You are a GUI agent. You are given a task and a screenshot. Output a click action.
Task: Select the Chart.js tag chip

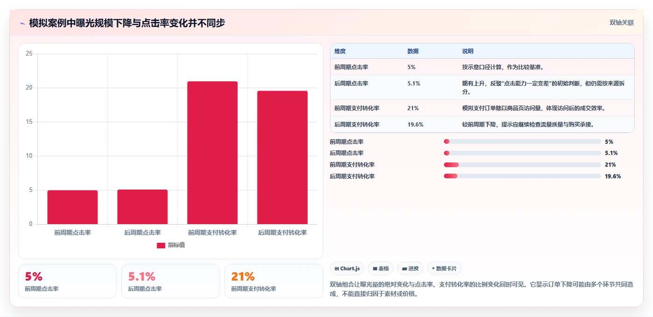[x=347, y=268]
